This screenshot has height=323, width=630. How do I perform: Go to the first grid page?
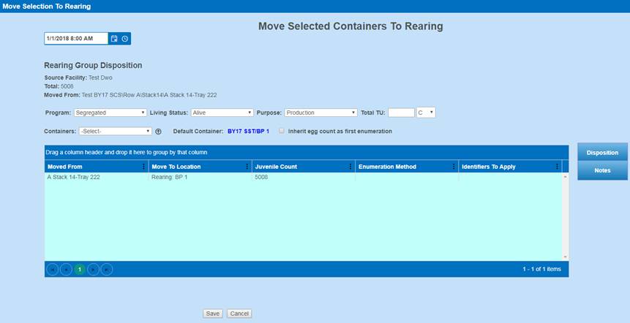tap(52, 269)
